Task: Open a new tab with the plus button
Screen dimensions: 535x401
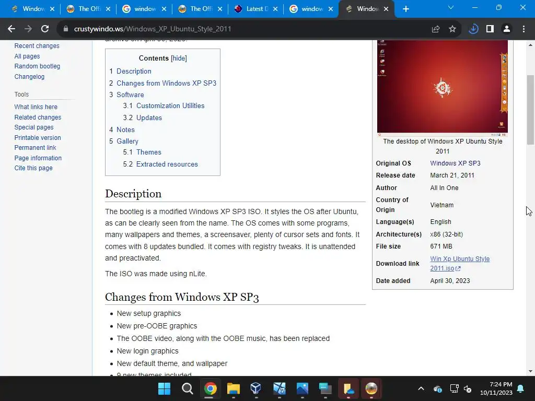Action: point(405,9)
